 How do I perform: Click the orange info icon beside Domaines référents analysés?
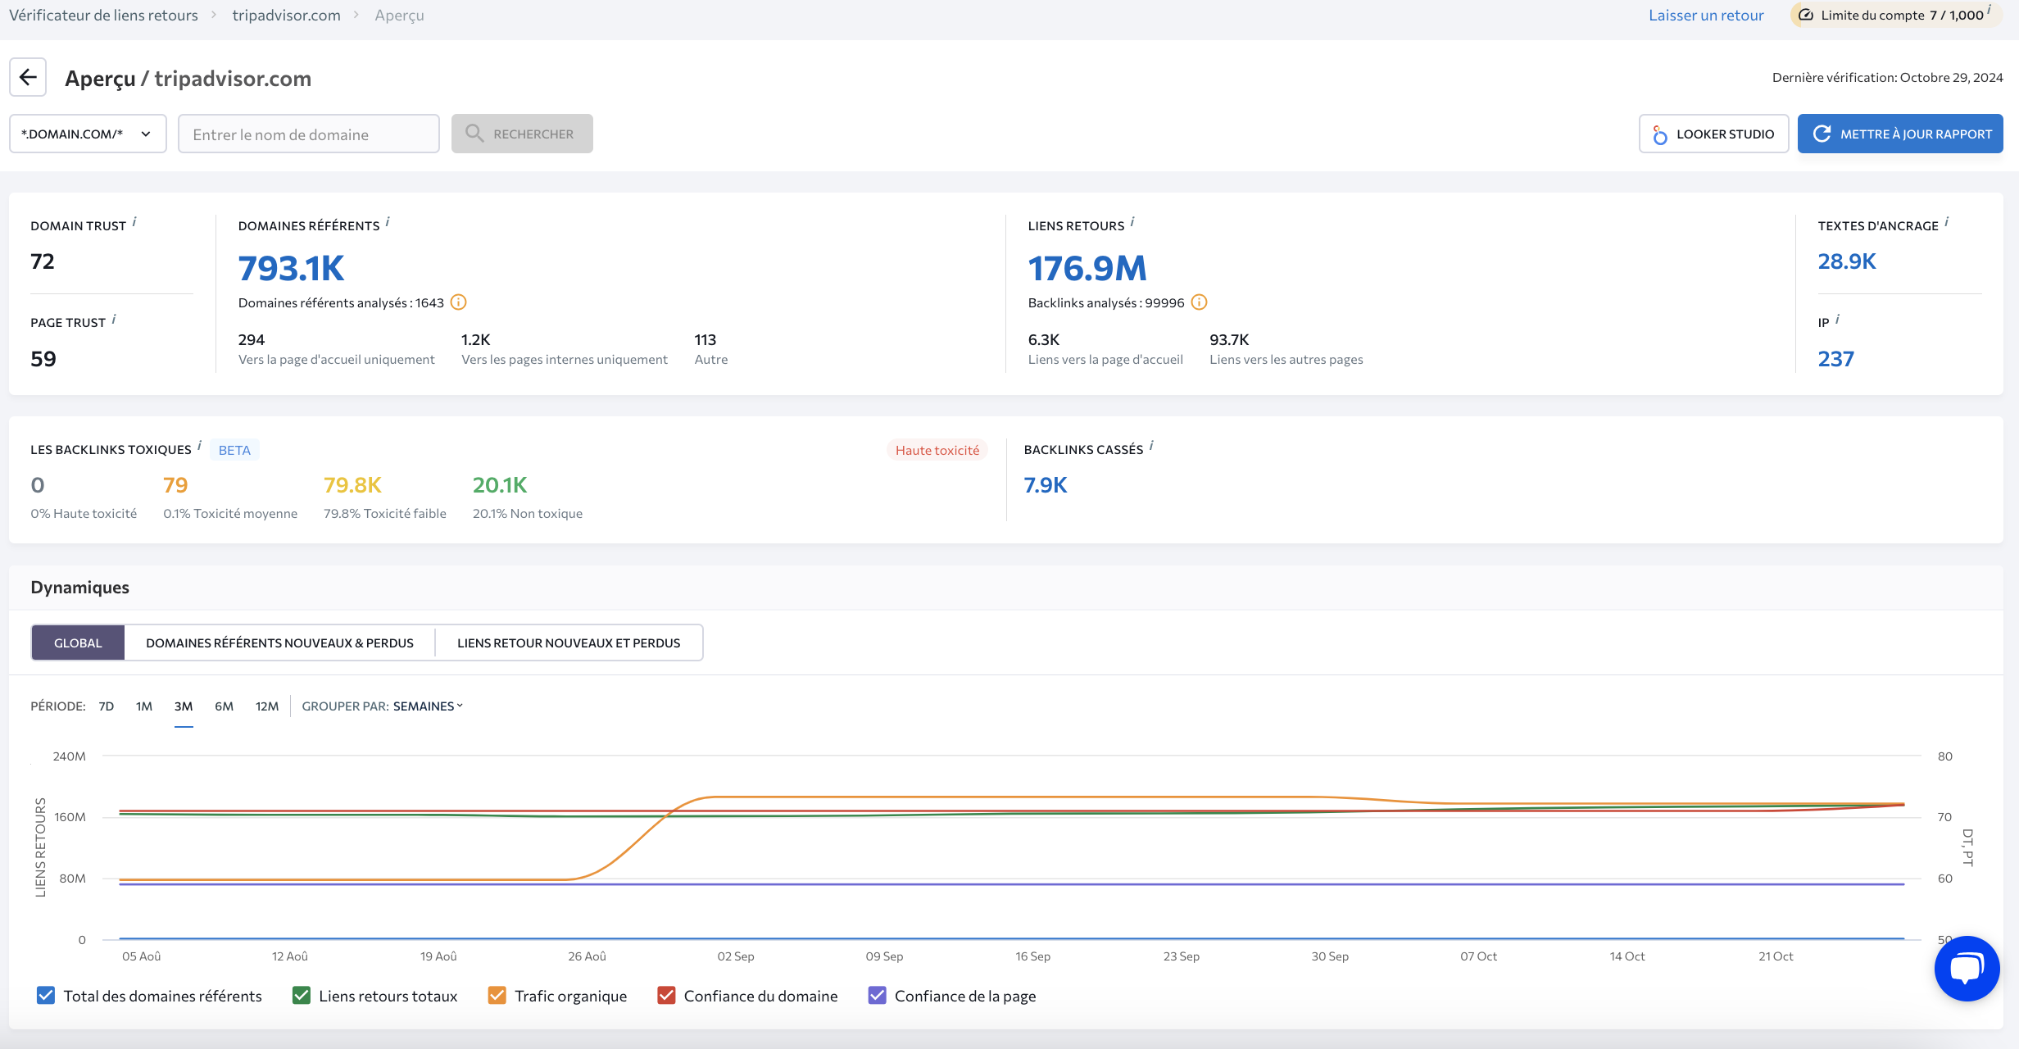[459, 302]
